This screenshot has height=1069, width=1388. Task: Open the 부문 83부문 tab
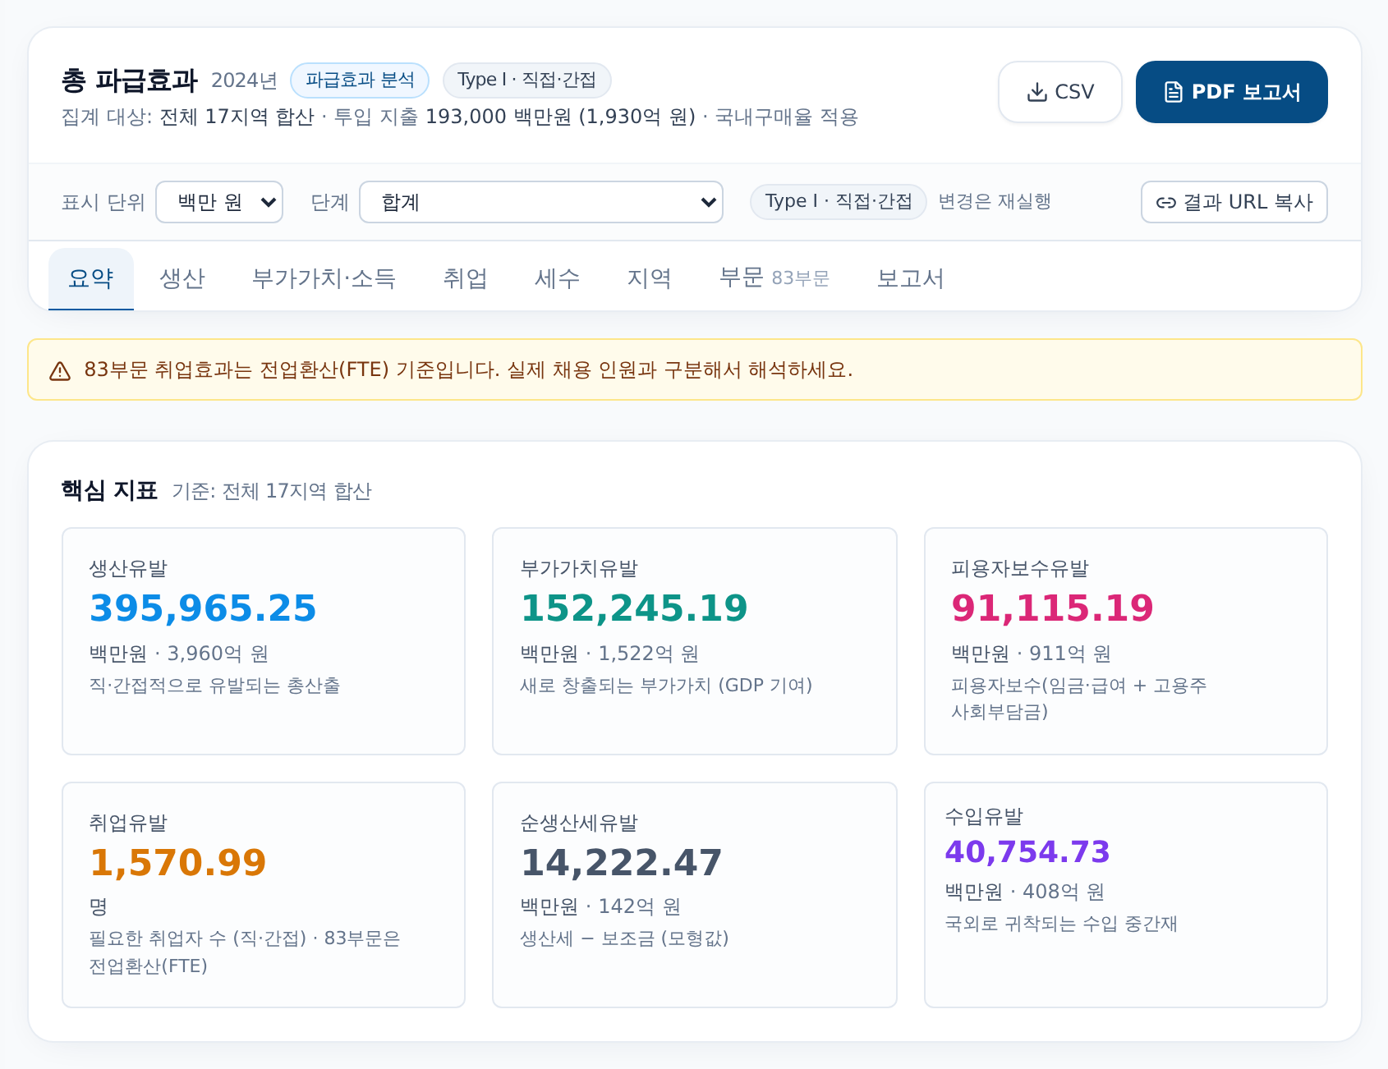pos(774,278)
